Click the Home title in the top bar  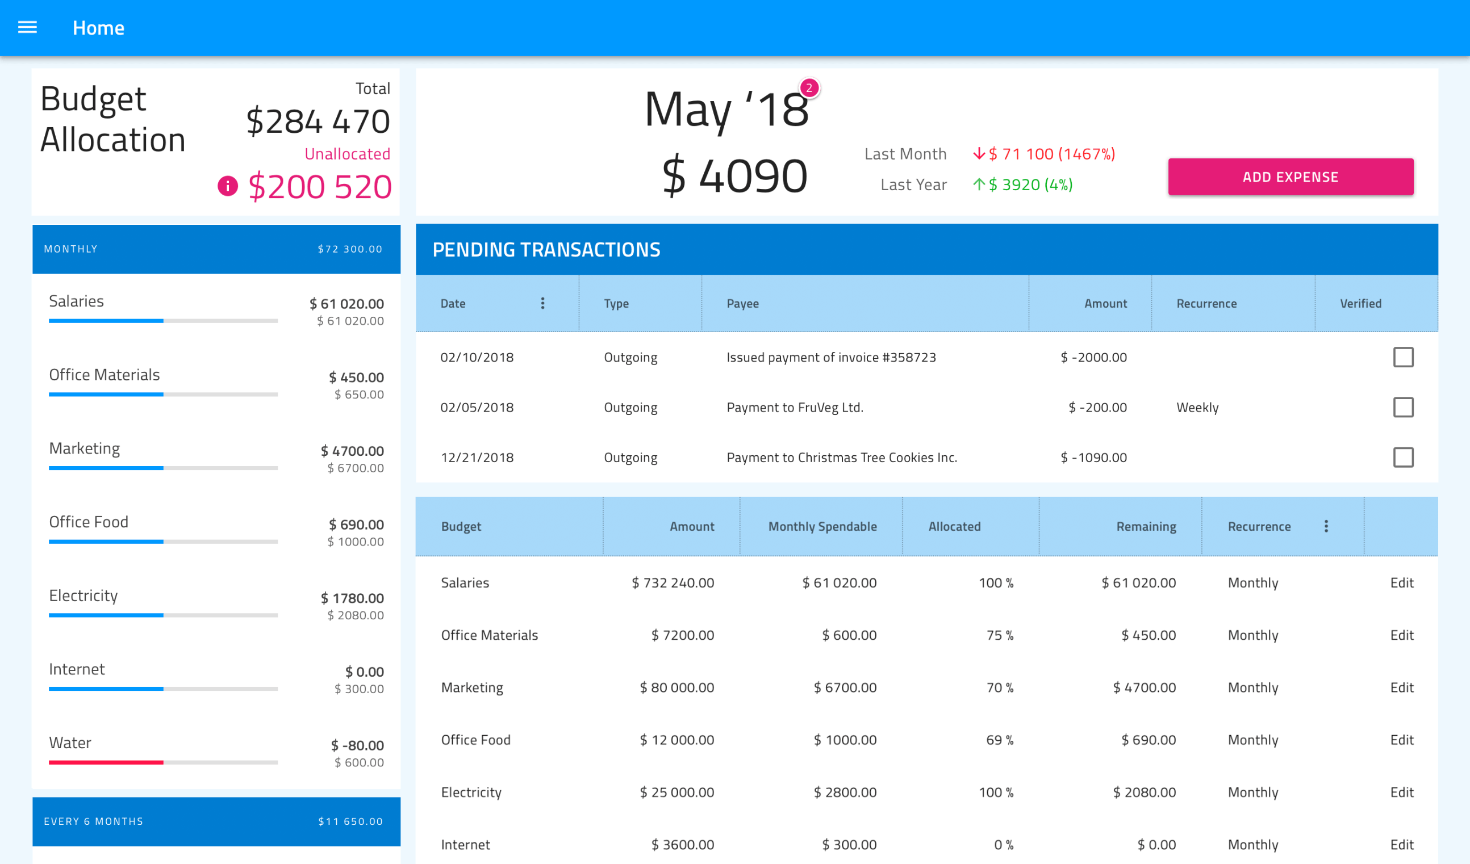point(98,27)
